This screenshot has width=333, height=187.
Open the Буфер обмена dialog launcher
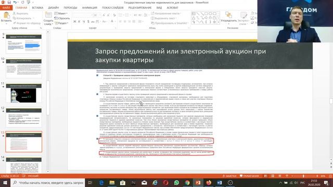pos(41,28)
